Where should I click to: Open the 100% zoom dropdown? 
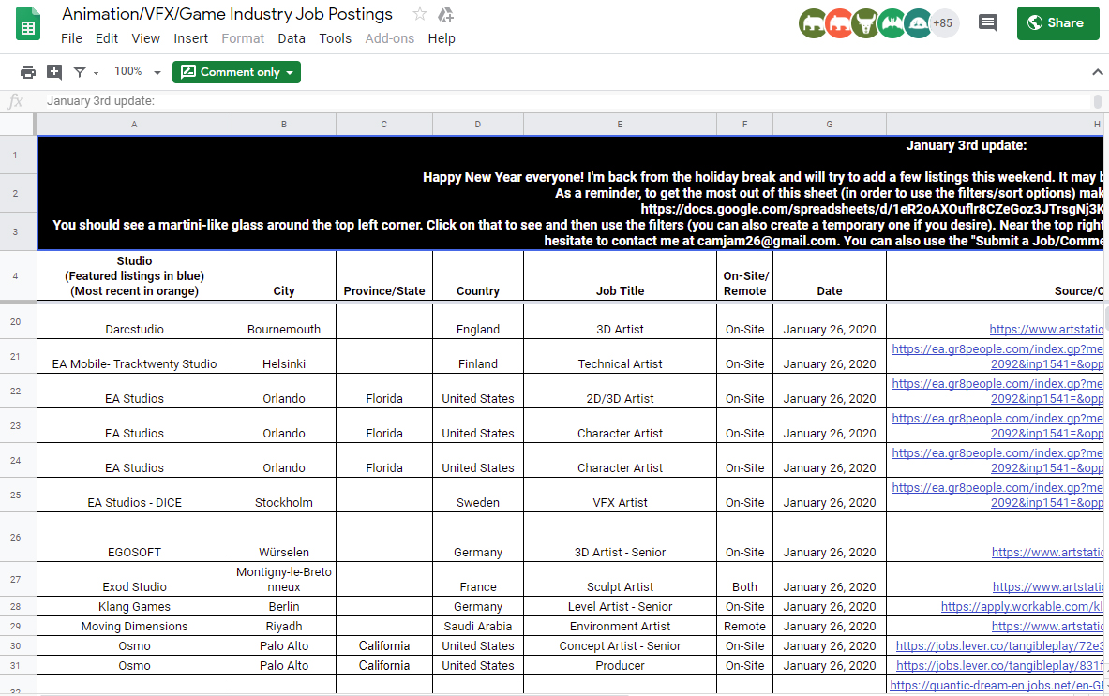tap(138, 71)
